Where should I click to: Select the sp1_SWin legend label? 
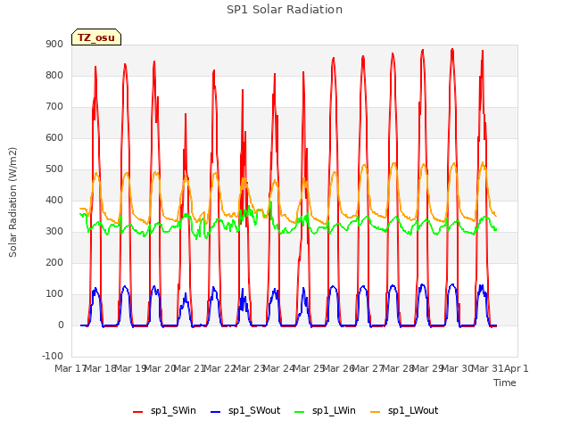(173, 411)
